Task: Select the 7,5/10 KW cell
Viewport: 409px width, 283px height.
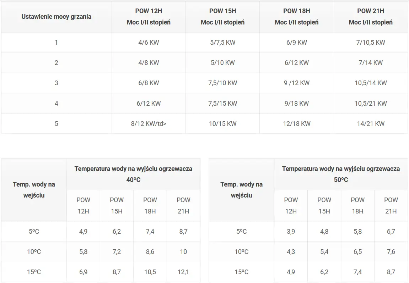Action: click(222, 83)
